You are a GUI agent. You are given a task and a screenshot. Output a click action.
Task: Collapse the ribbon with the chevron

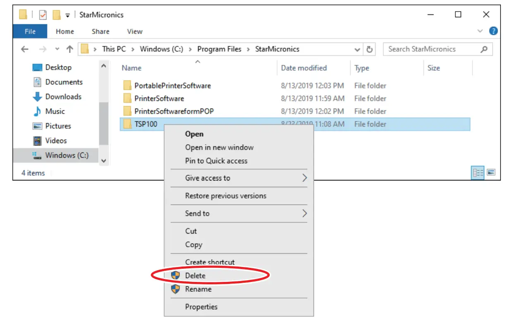click(480, 31)
